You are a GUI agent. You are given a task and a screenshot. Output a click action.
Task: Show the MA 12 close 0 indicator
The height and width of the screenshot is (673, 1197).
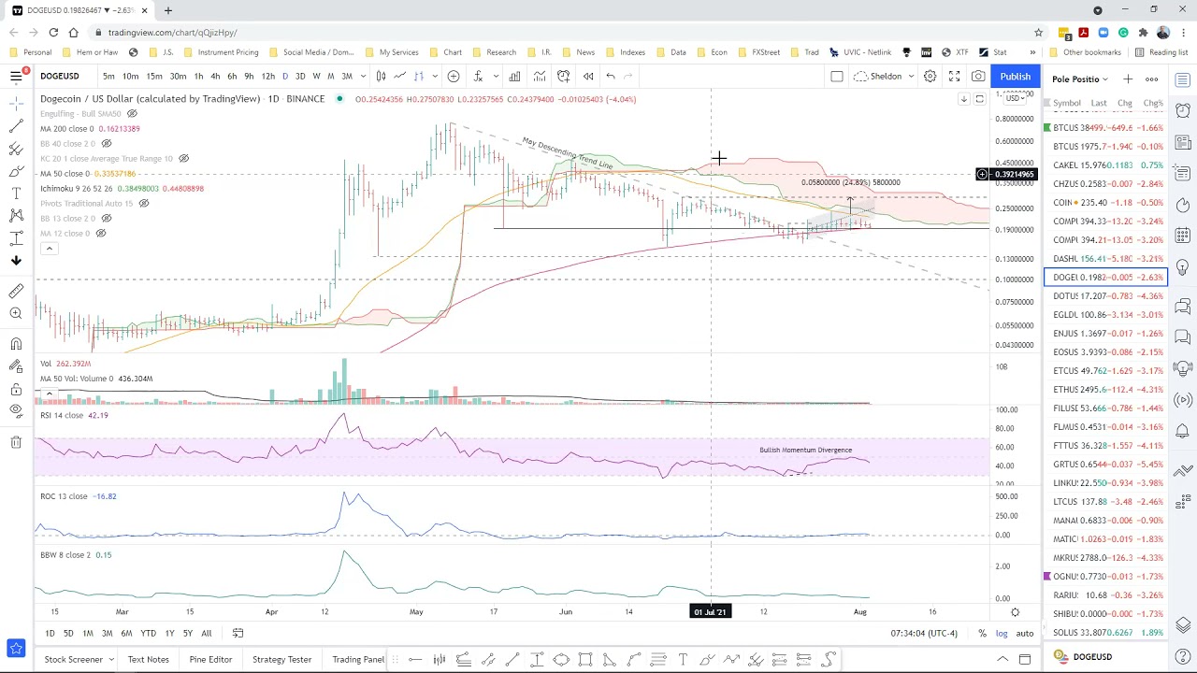click(101, 234)
